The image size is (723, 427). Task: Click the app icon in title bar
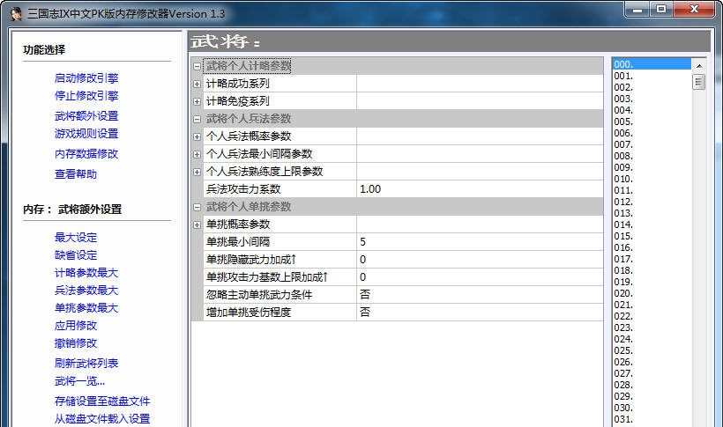coord(16,14)
